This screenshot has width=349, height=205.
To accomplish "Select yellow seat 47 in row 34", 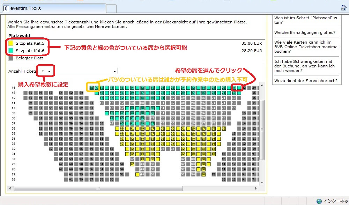I will tap(122, 139).
